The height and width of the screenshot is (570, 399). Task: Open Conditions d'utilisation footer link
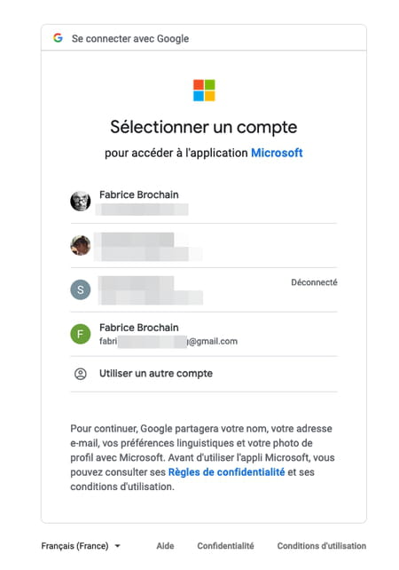click(322, 546)
